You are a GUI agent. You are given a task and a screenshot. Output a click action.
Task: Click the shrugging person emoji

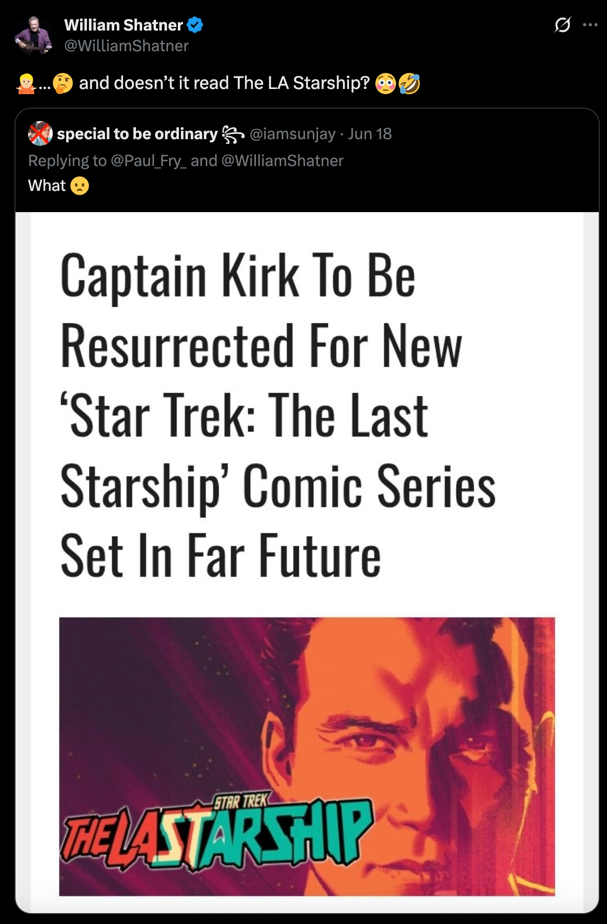[x=26, y=83]
